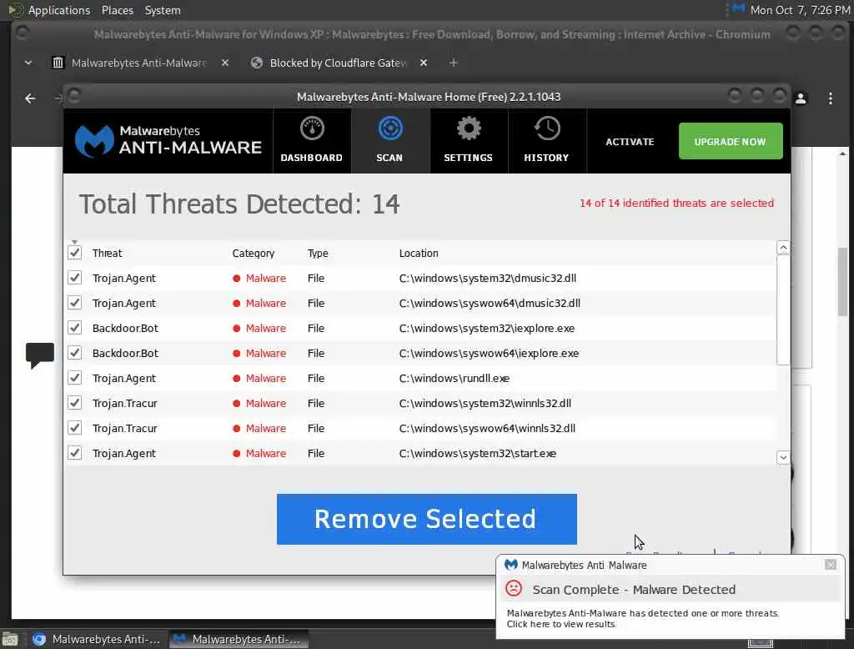854x649 pixels.
Task: Click the Scan Complete - Malware Detected notification
Action: [x=634, y=590]
